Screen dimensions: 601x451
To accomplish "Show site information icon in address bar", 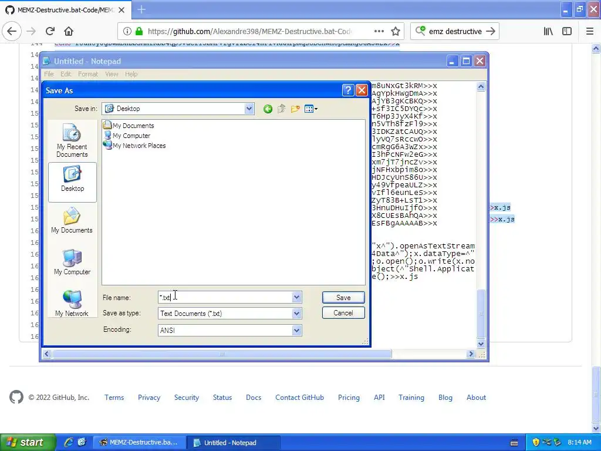I will pyautogui.click(x=127, y=32).
